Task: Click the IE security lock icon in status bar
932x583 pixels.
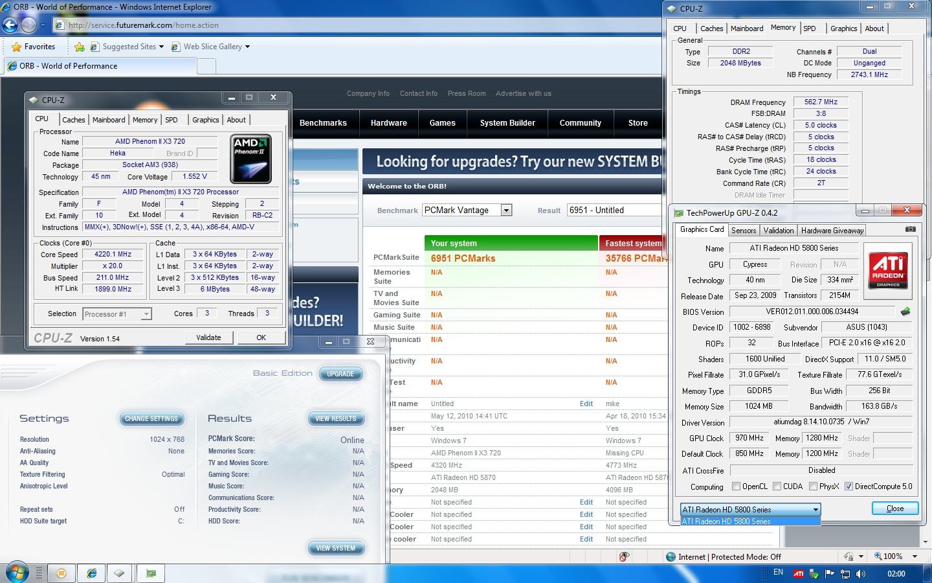Action: click(849, 556)
